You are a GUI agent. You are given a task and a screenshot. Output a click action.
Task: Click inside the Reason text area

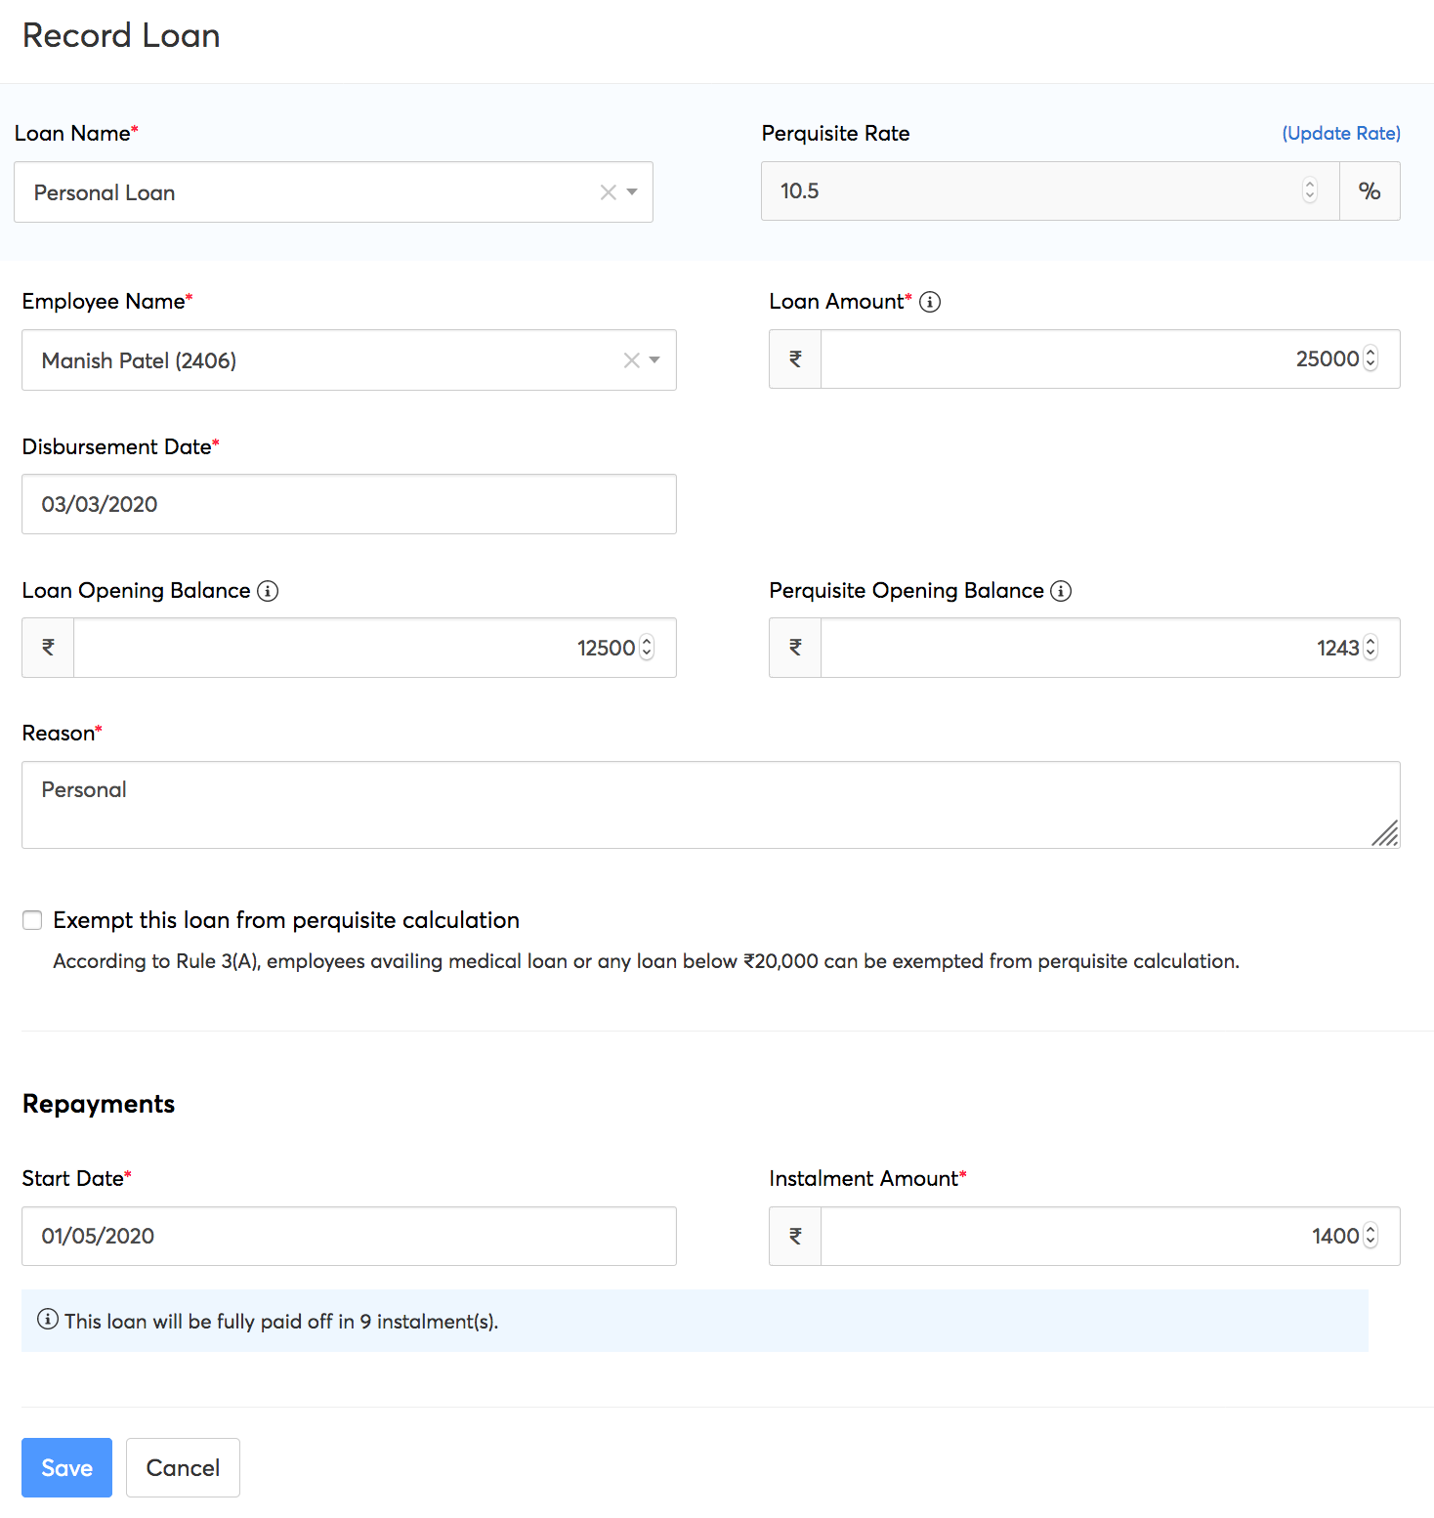click(x=711, y=803)
